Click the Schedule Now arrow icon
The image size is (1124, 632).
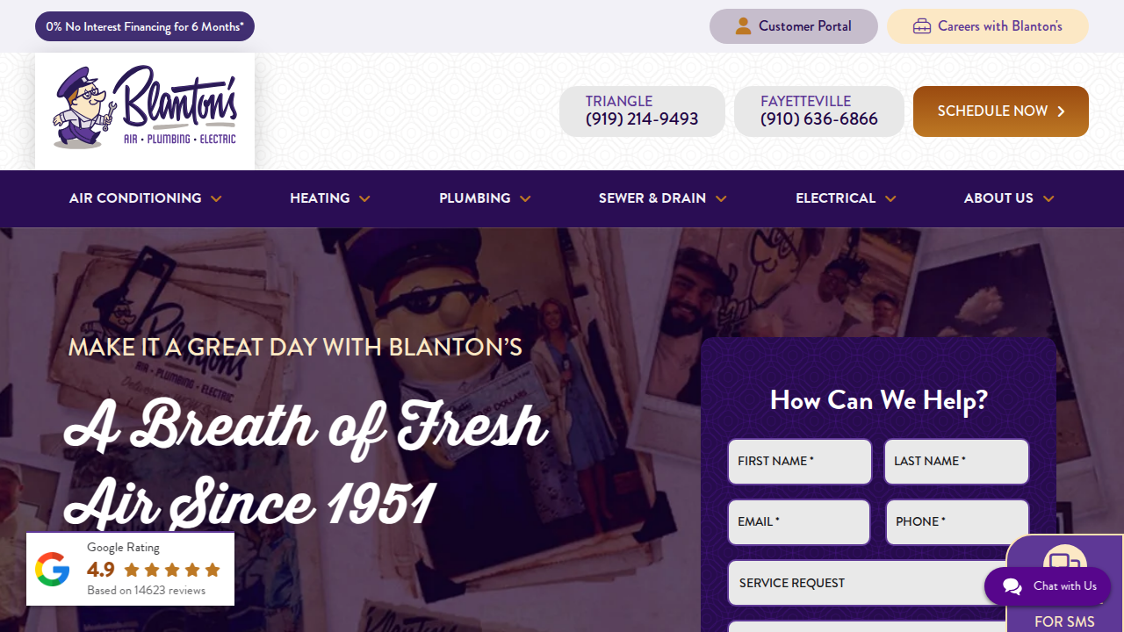coord(1061,111)
